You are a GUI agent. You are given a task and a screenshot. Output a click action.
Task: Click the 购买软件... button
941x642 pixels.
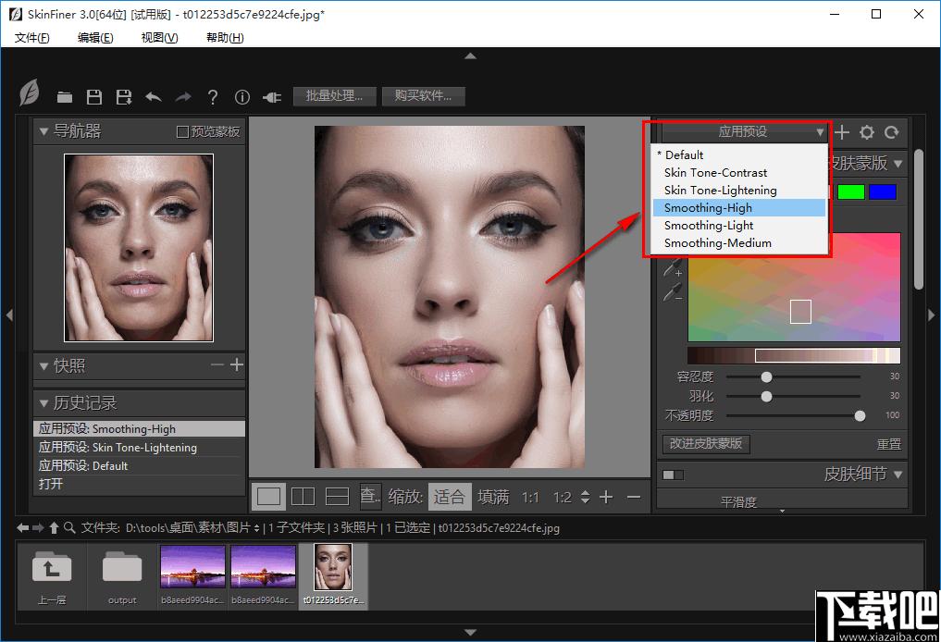tap(423, 96)
